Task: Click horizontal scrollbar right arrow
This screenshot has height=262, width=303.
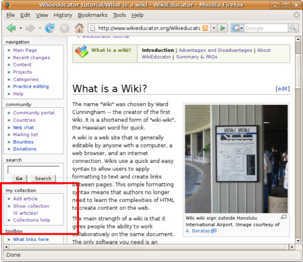Action: (x=292, y=247)
